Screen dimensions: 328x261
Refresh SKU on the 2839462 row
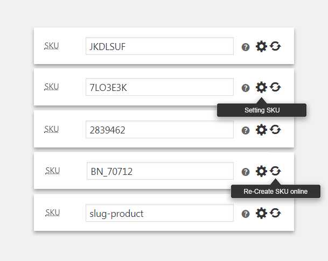pyautogui.click(x=275, y=129)
